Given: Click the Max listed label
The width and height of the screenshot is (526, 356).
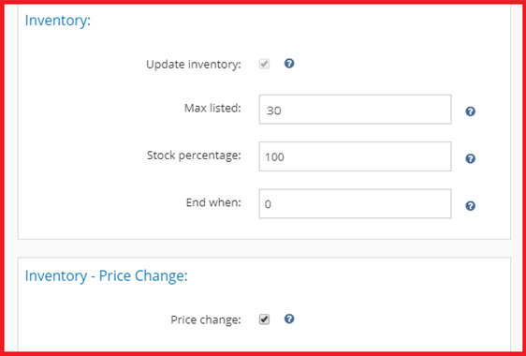Looking at the screenshot, I should coord(212,108).
